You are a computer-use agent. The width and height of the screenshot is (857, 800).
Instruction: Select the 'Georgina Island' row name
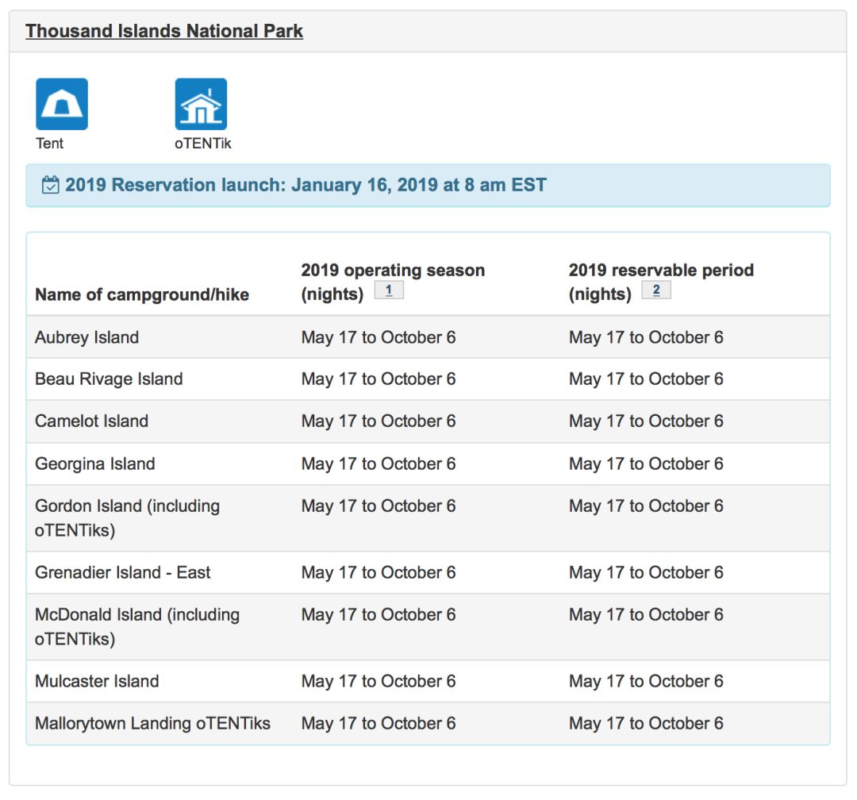pos(95,463)
